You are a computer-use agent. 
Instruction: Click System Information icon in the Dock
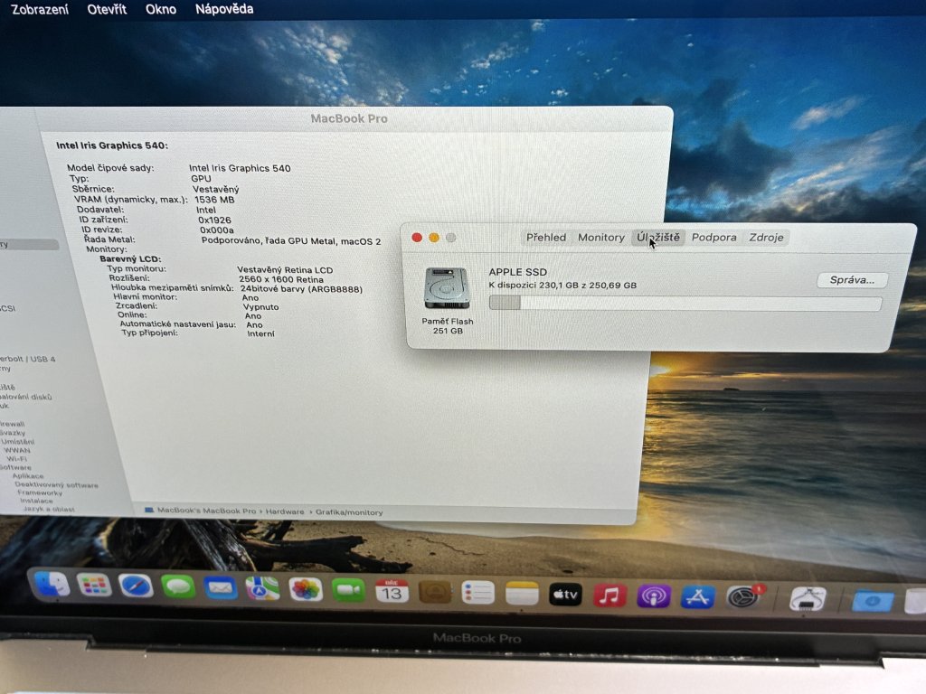[x=808, y=600]
